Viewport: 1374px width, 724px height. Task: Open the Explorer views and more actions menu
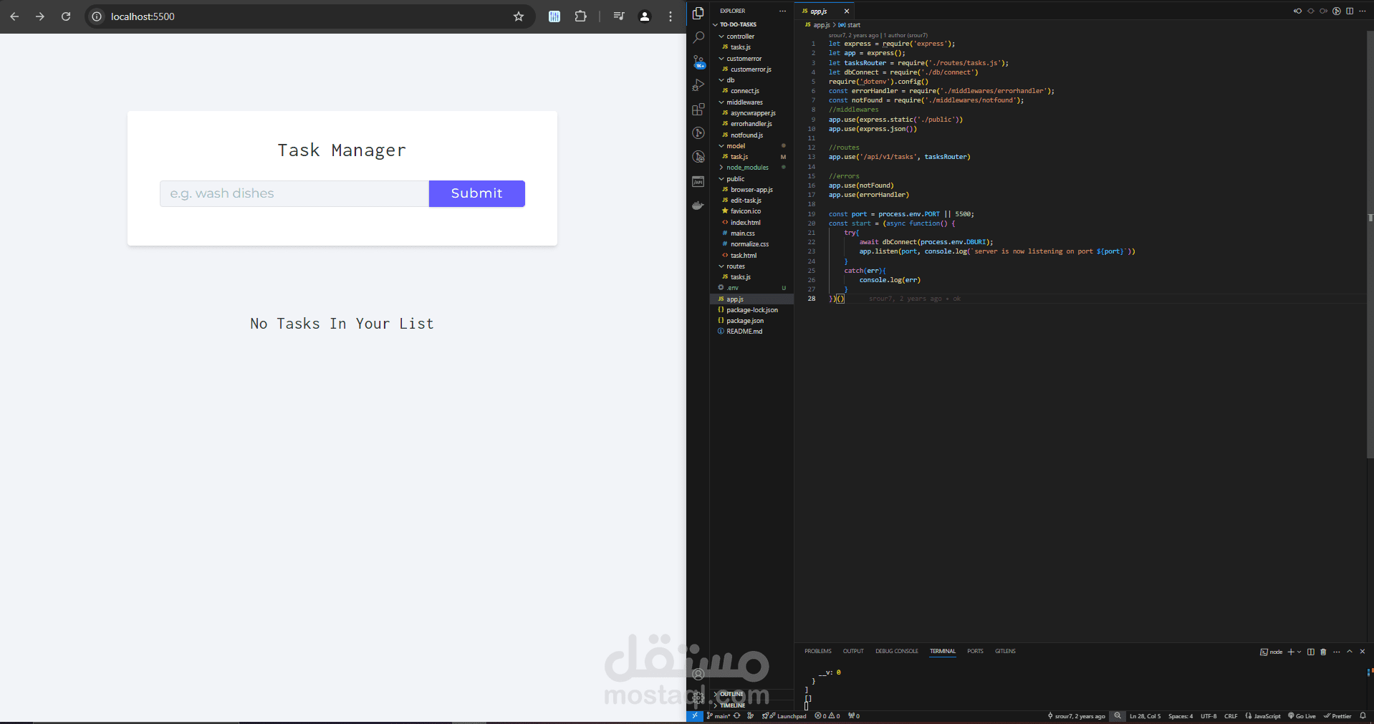pos(782,11)
